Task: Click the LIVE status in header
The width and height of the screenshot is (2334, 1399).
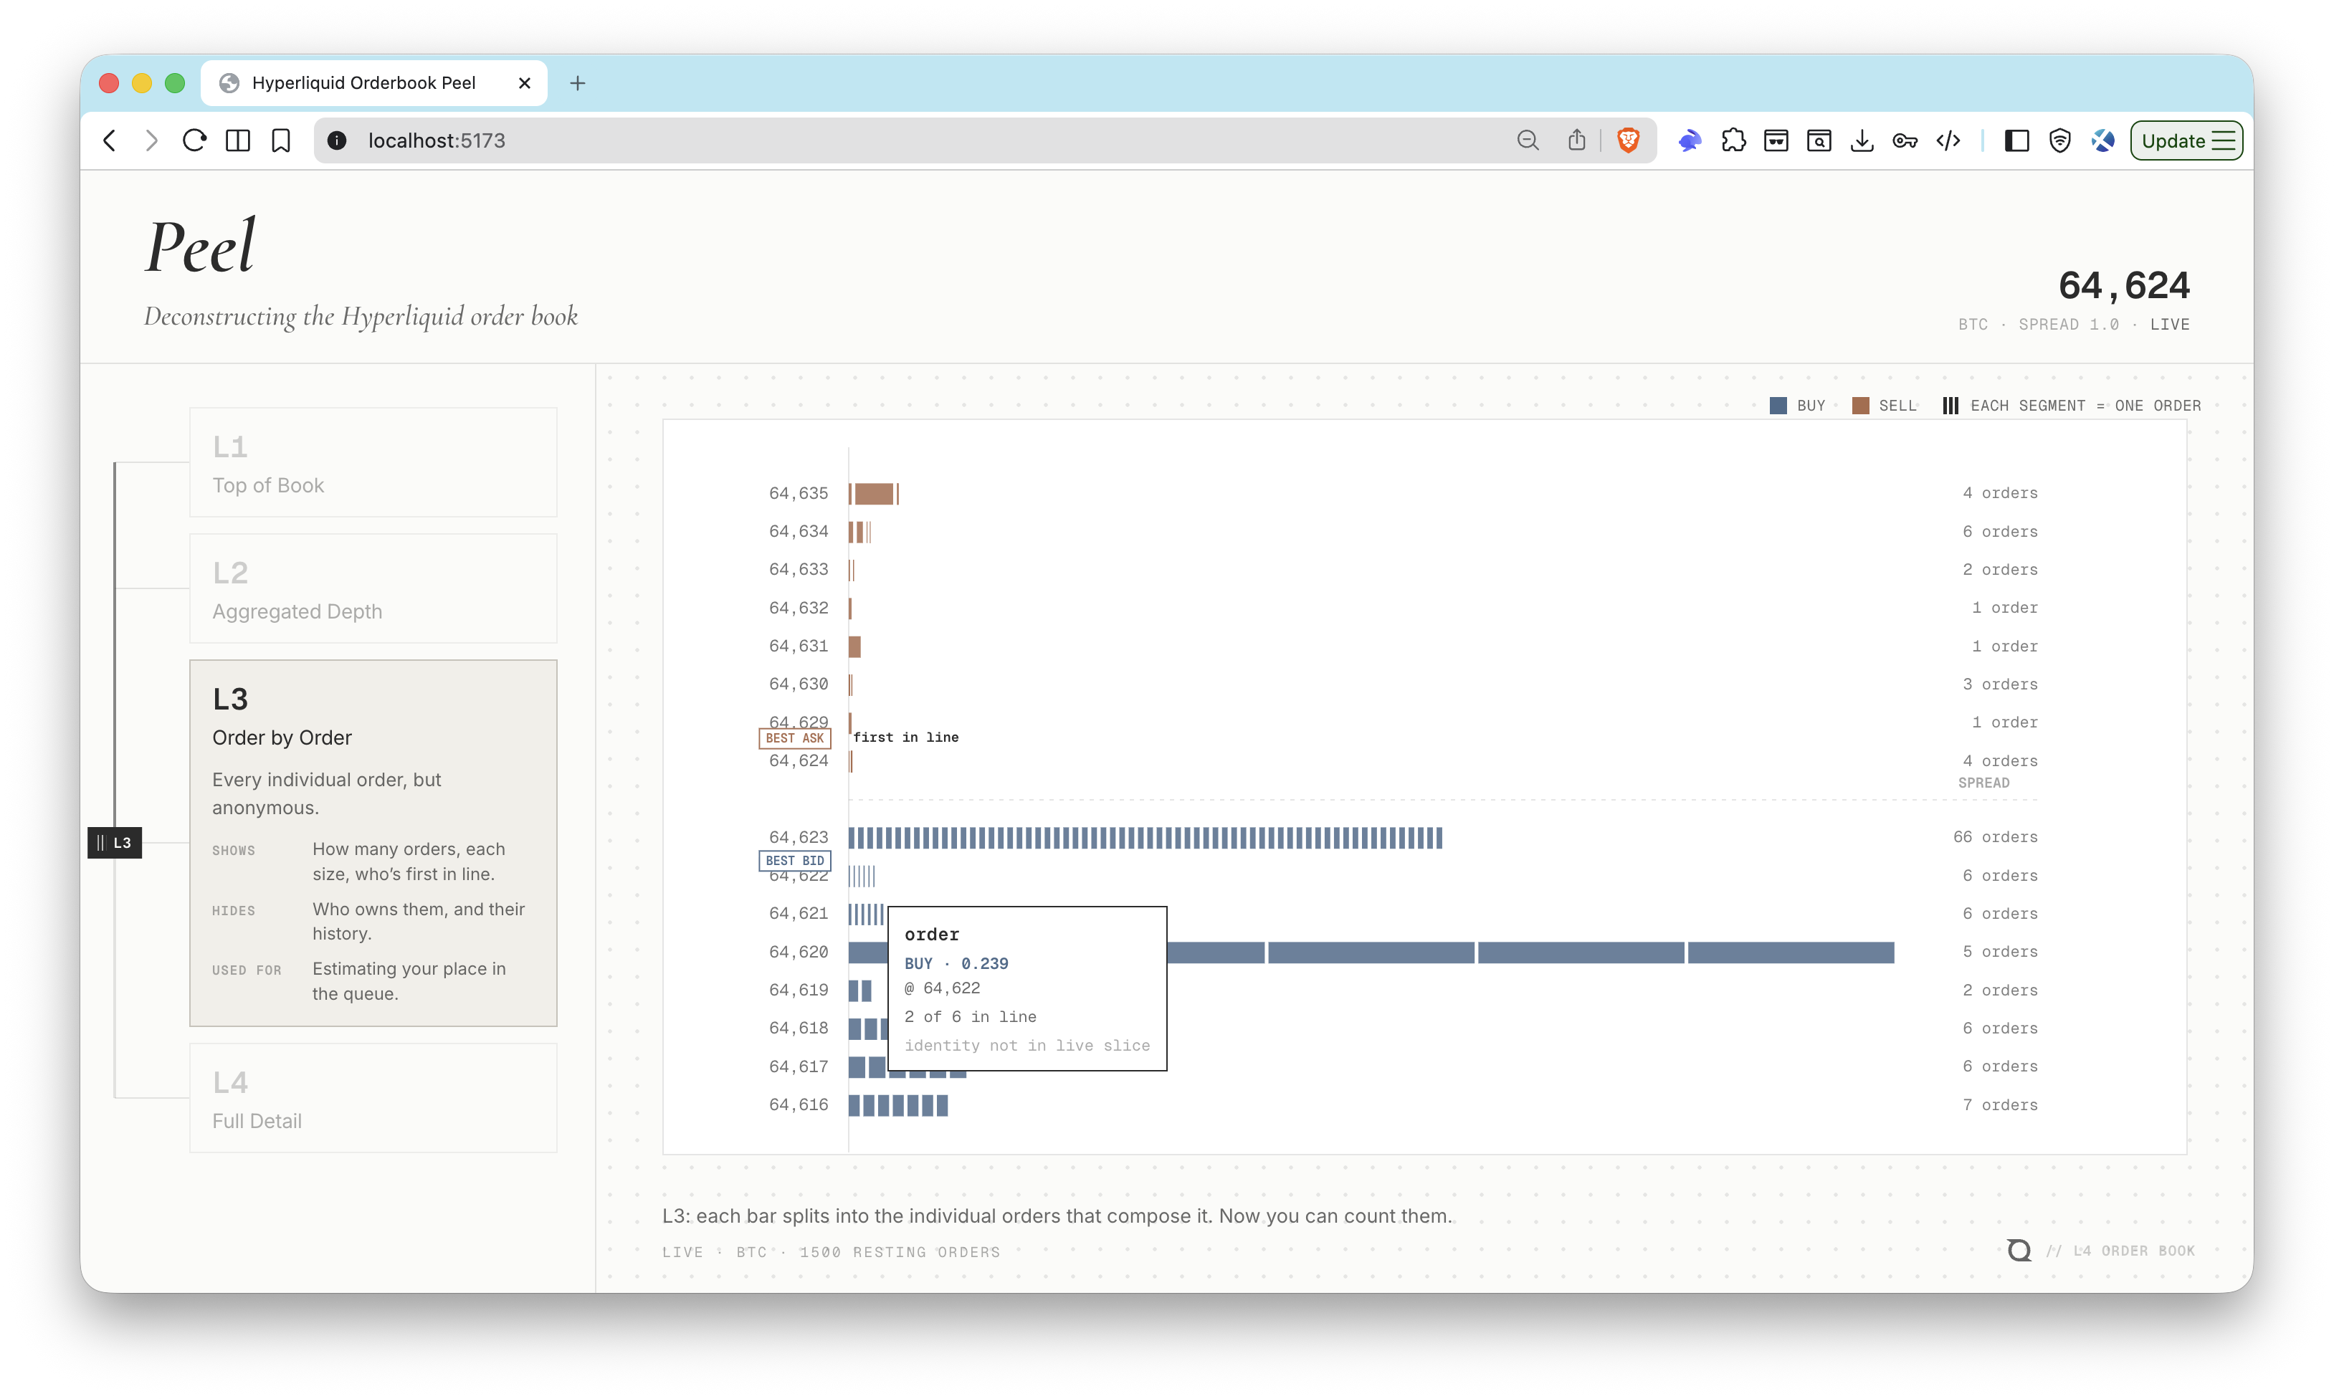Action: (x=2170, y=324)
